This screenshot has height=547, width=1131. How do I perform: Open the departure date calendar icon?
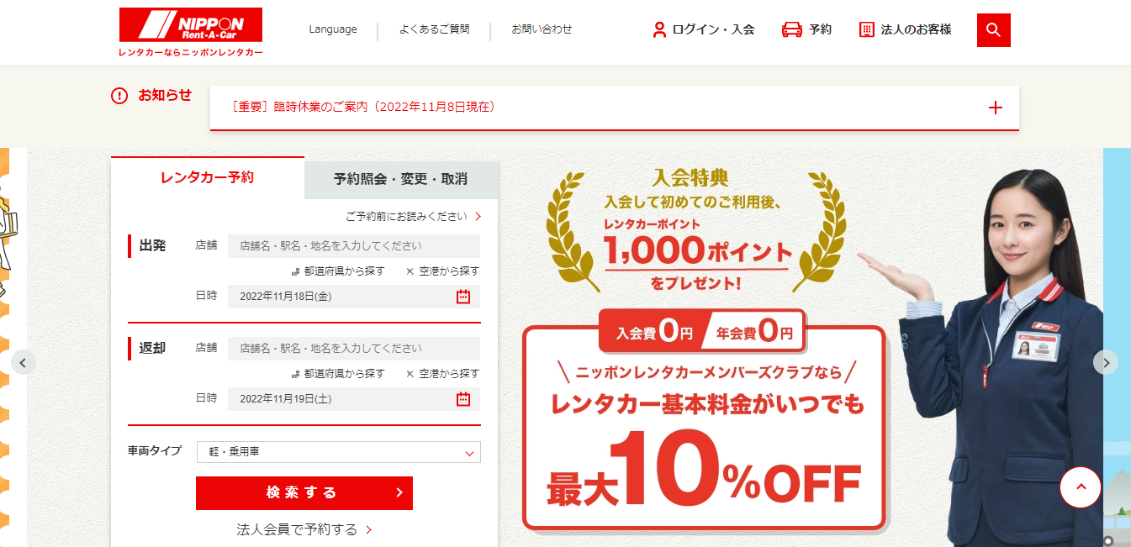point(462,297)
